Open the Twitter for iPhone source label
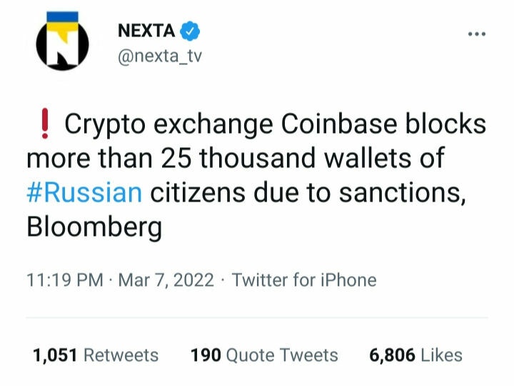This screenshot has height=386, width=514. point(303,280)
